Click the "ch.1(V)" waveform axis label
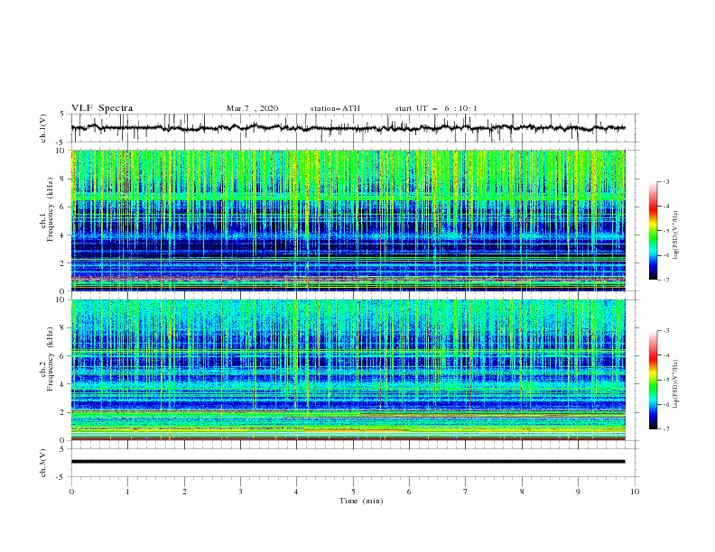Screen dimensions: 715x552 (x=43, y=128)
